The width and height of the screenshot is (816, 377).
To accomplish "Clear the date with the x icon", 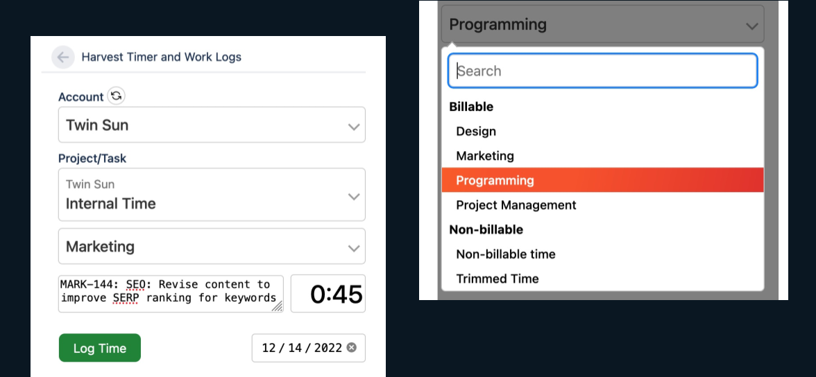I will pyautogui.click(x=352, y=347).
